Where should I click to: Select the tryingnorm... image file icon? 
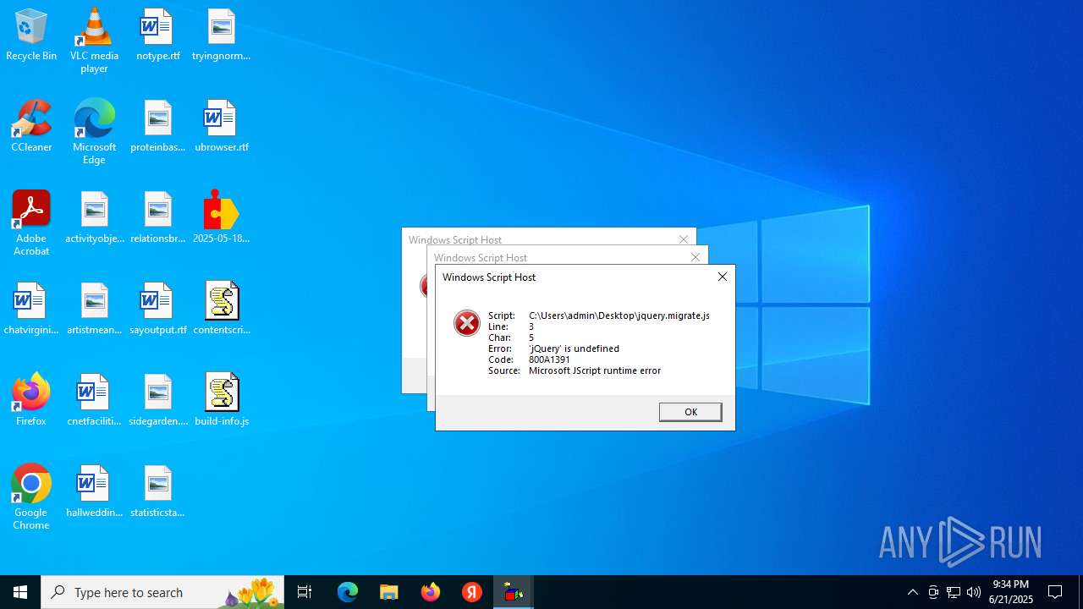point(221,36)
